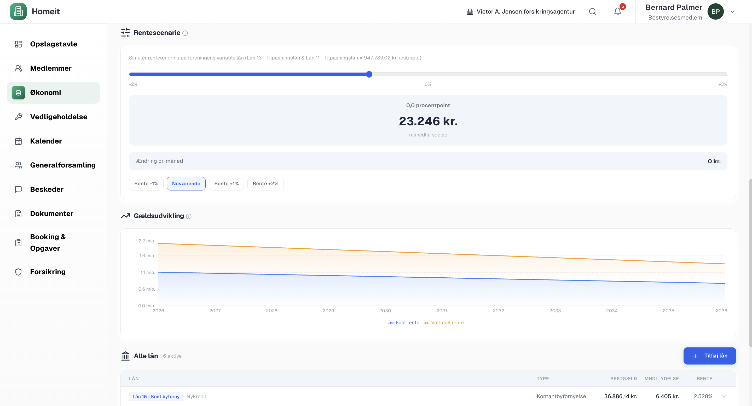Click the search magnifier icon
This screenshot has width=752, height=406.
[x=592, y=12]
